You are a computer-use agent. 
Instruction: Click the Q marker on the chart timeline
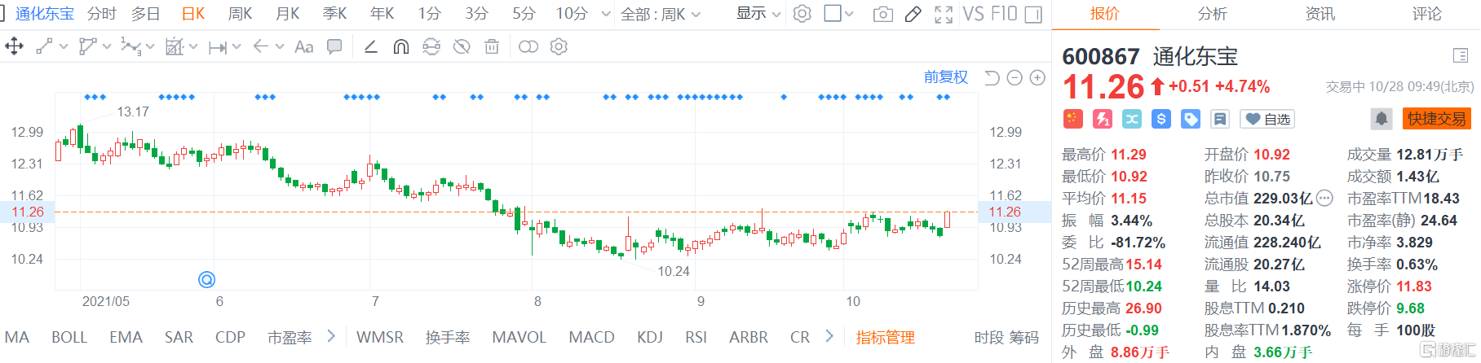(x=207, y=280)
